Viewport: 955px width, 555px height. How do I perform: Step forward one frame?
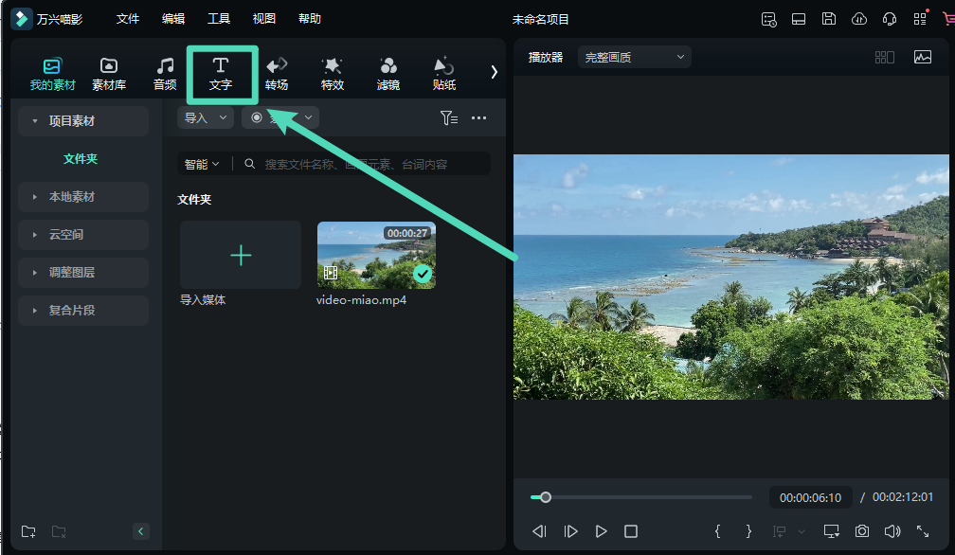[x=570, y=531]
